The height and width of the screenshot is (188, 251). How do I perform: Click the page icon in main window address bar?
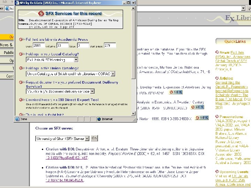7,8
